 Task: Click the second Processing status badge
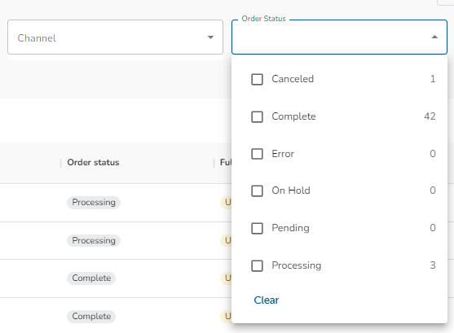(x=94, y=240)
